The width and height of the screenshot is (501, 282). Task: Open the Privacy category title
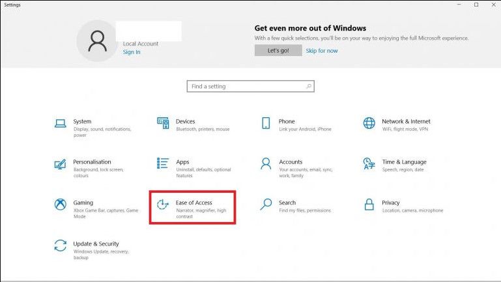pos(390,203)
